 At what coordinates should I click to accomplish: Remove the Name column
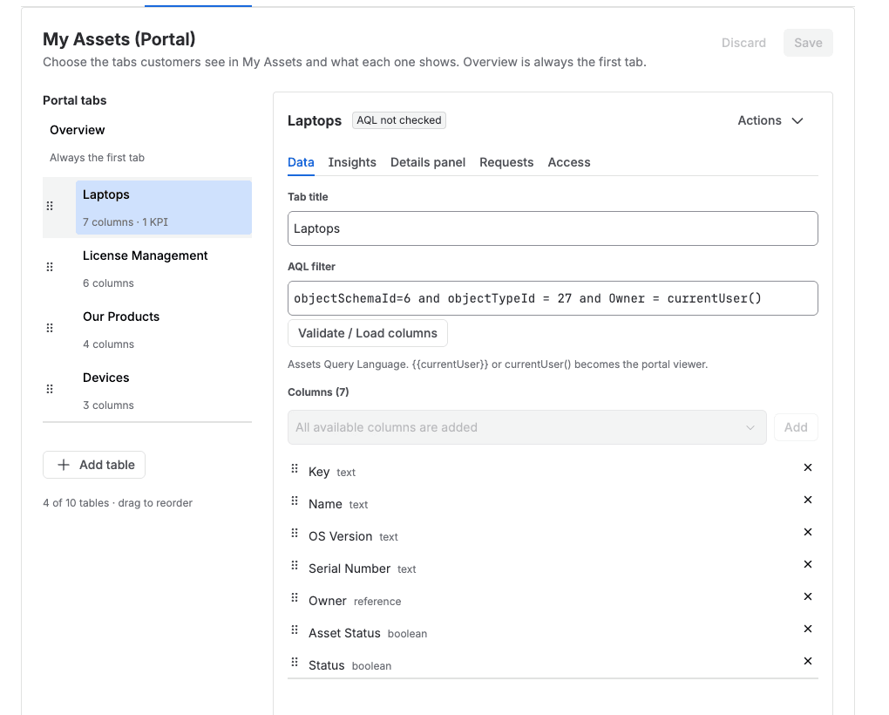pos(808,500)
